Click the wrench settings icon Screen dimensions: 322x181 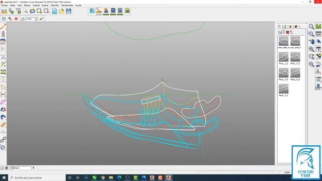[x=10, y=19]
